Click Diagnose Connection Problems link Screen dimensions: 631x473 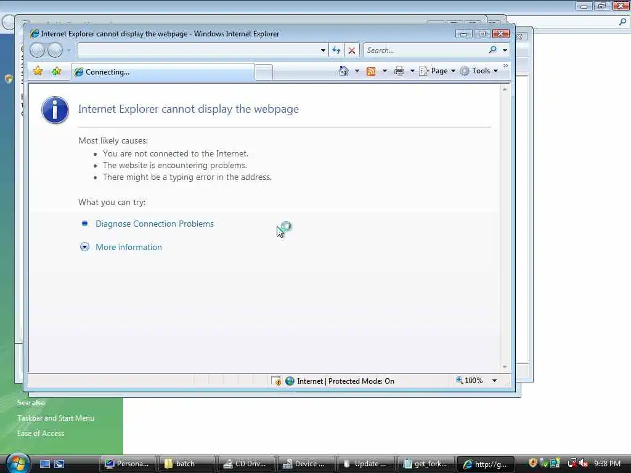click(155, 224)
